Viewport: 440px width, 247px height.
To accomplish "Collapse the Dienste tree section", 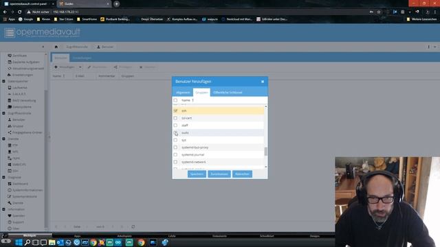I will (3, 139).
